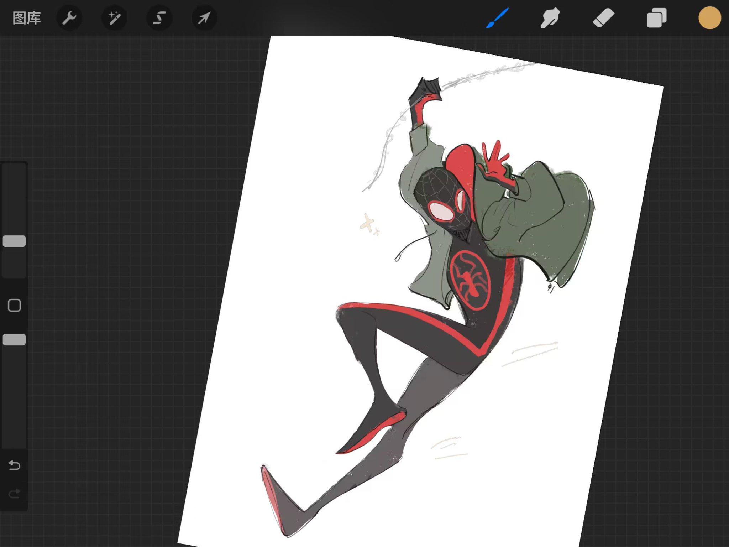Open the Adjustments magic wand menu
Image resolution: width=729 pixels, height=547 pixels.
pyautogui.click(x=114, y=18)
